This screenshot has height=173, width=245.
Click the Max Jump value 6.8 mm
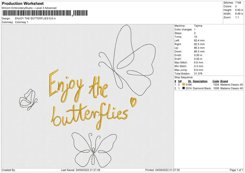[198, 70]
